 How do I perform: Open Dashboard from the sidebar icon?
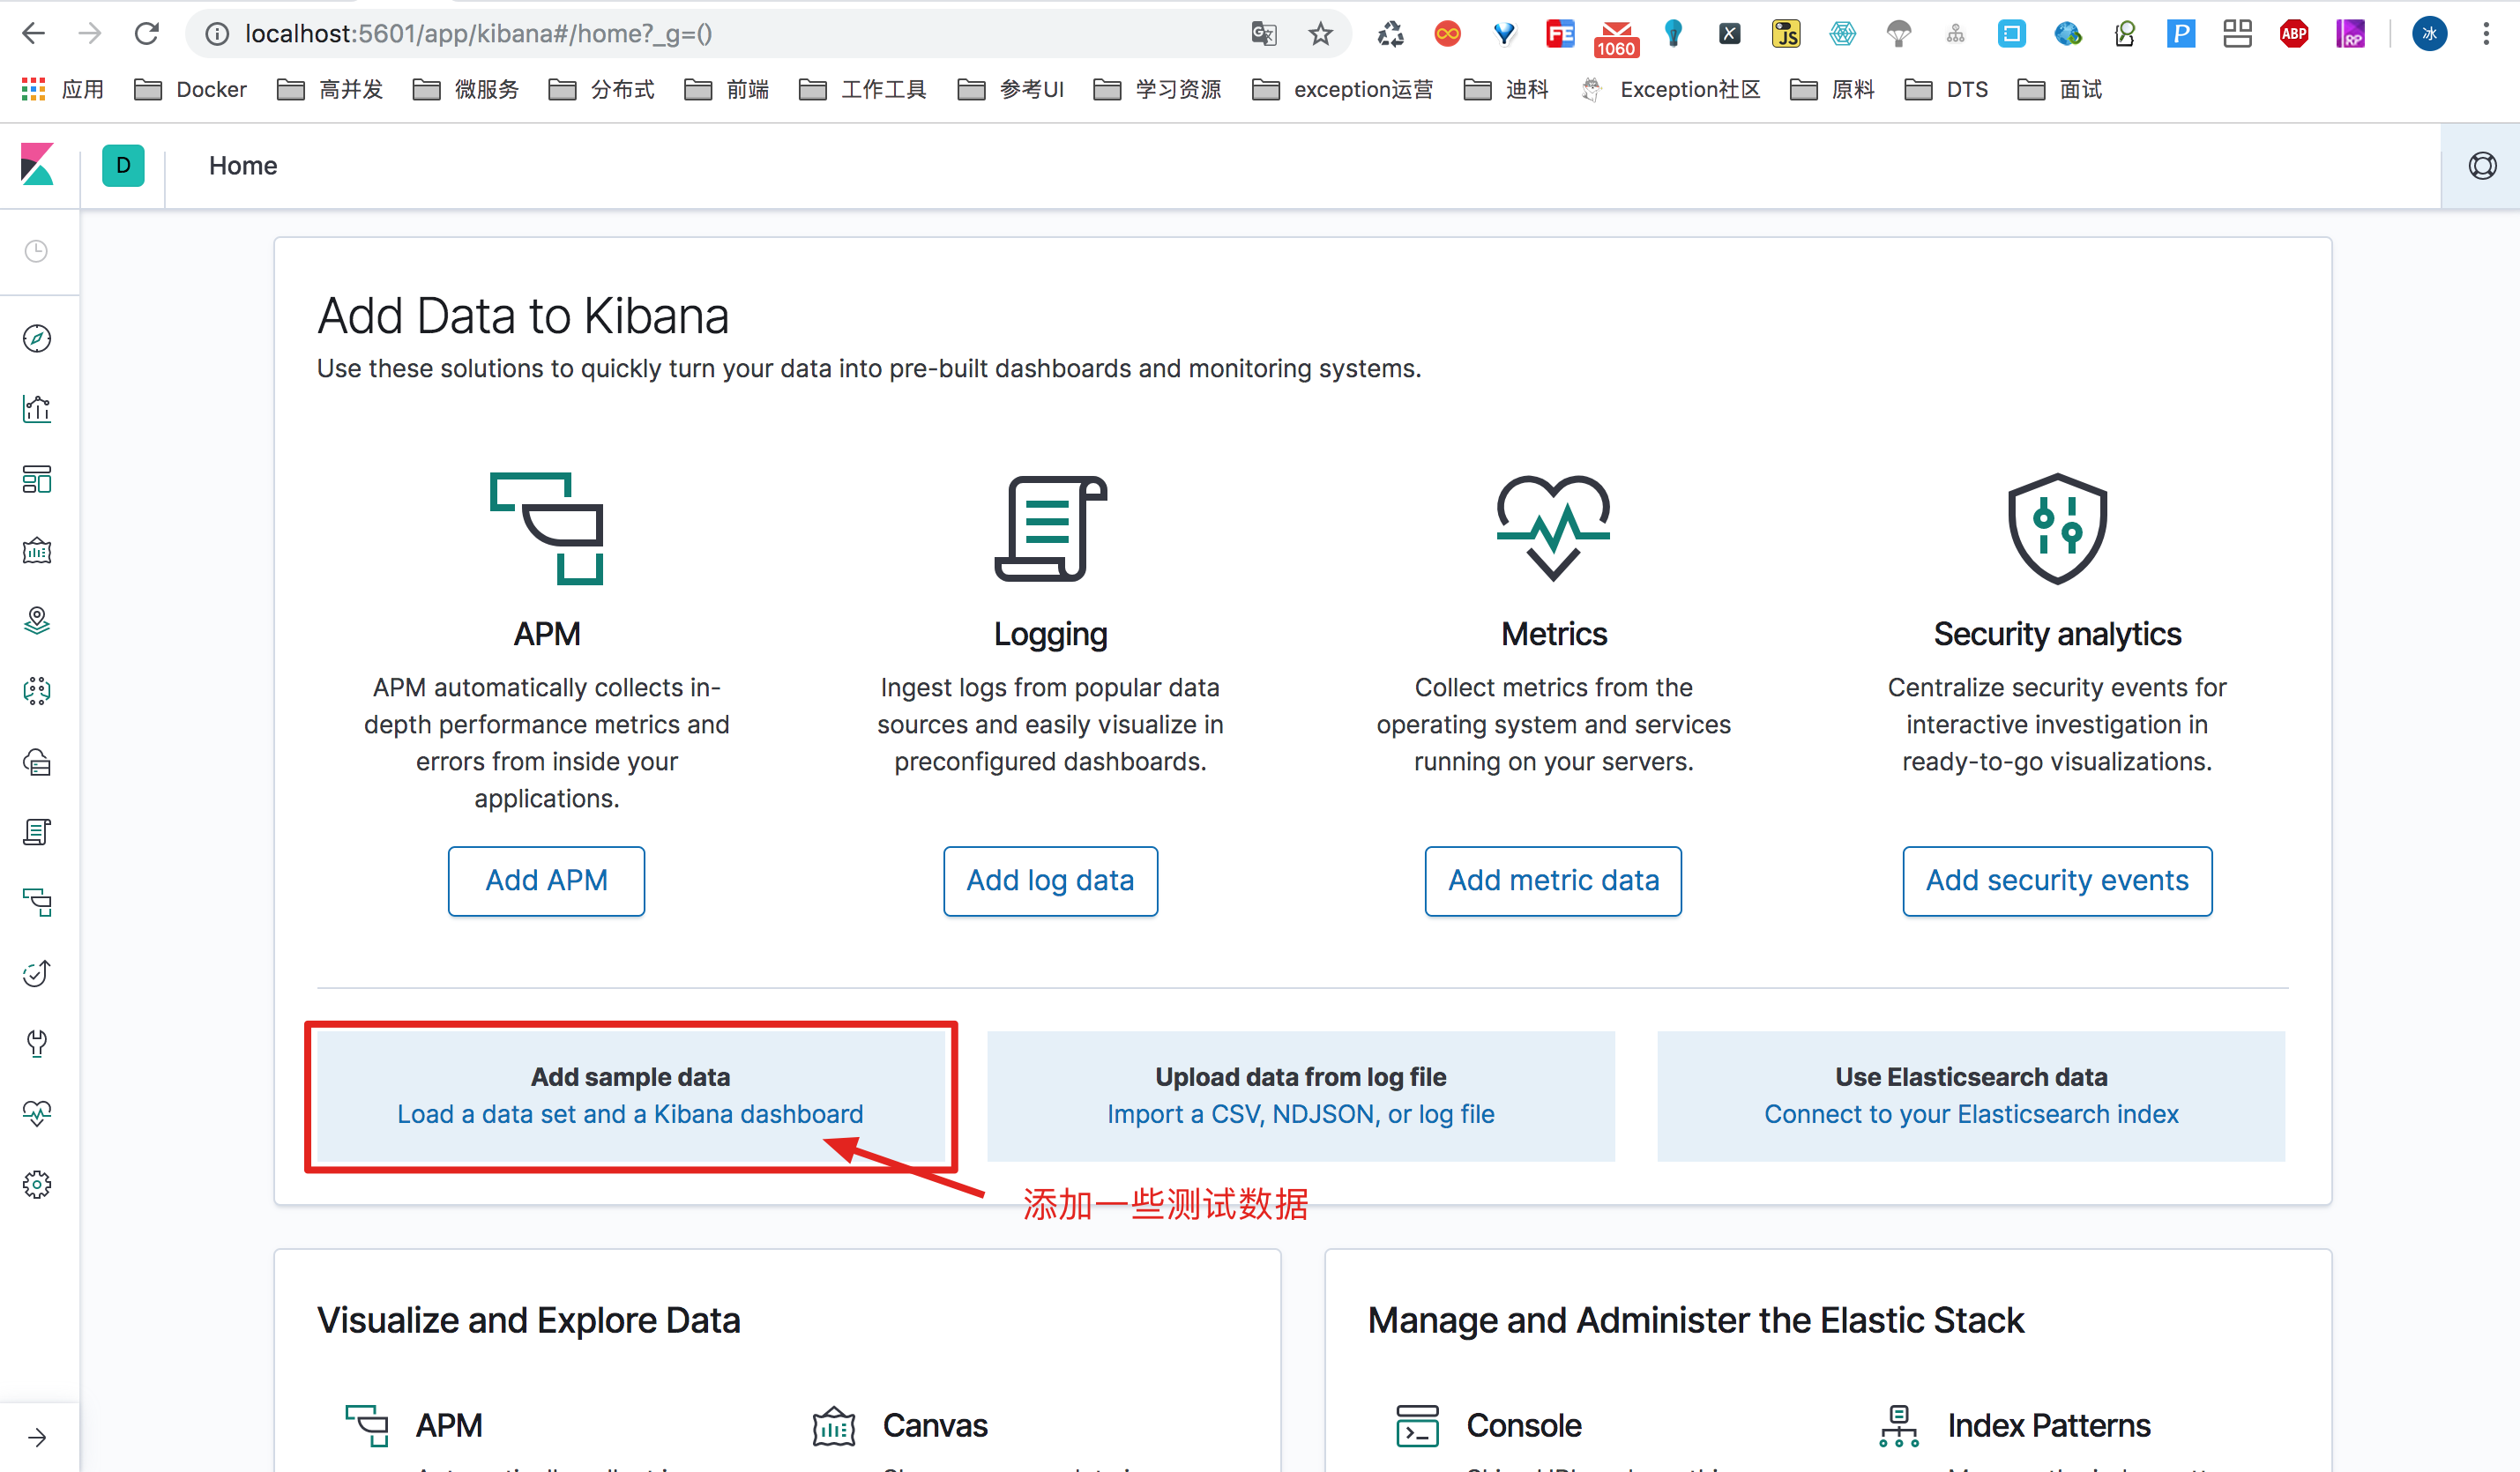coord(37,479)
